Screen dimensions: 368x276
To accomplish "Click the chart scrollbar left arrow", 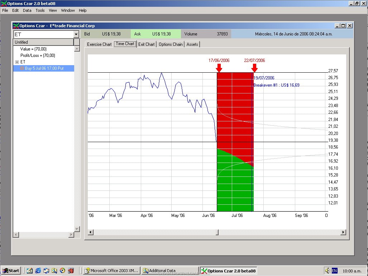I will coord(91,232).
